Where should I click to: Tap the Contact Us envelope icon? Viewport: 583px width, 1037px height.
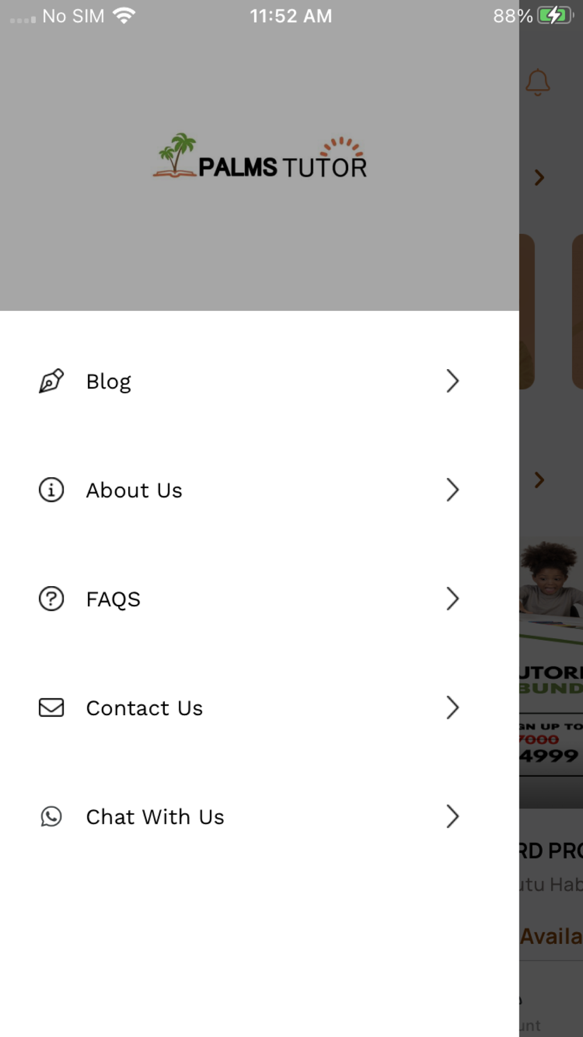pos(51,707)
